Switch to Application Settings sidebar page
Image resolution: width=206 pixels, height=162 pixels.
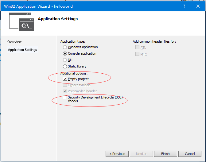pyautogui.click(x=22, y=50)
